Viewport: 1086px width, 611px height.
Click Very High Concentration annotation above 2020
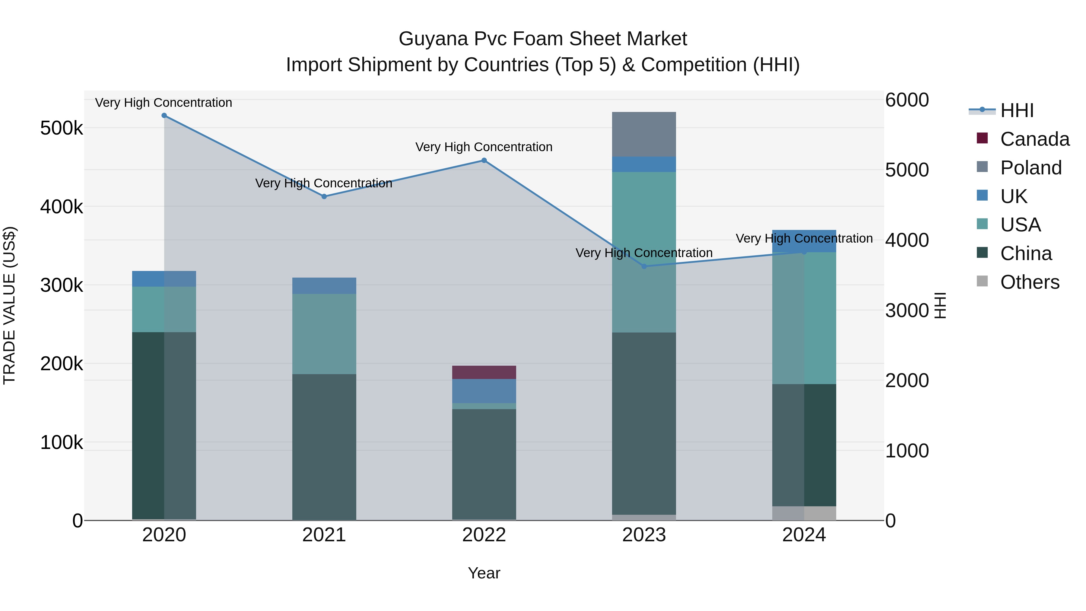point(164,103)
